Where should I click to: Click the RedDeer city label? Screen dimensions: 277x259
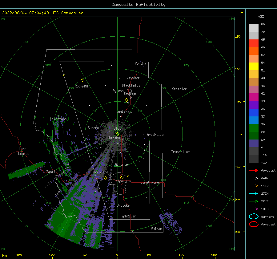point(130,93)
